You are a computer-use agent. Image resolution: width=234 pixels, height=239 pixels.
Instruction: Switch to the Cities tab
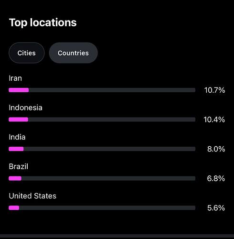pyautogui.click(x=27, y=53)
